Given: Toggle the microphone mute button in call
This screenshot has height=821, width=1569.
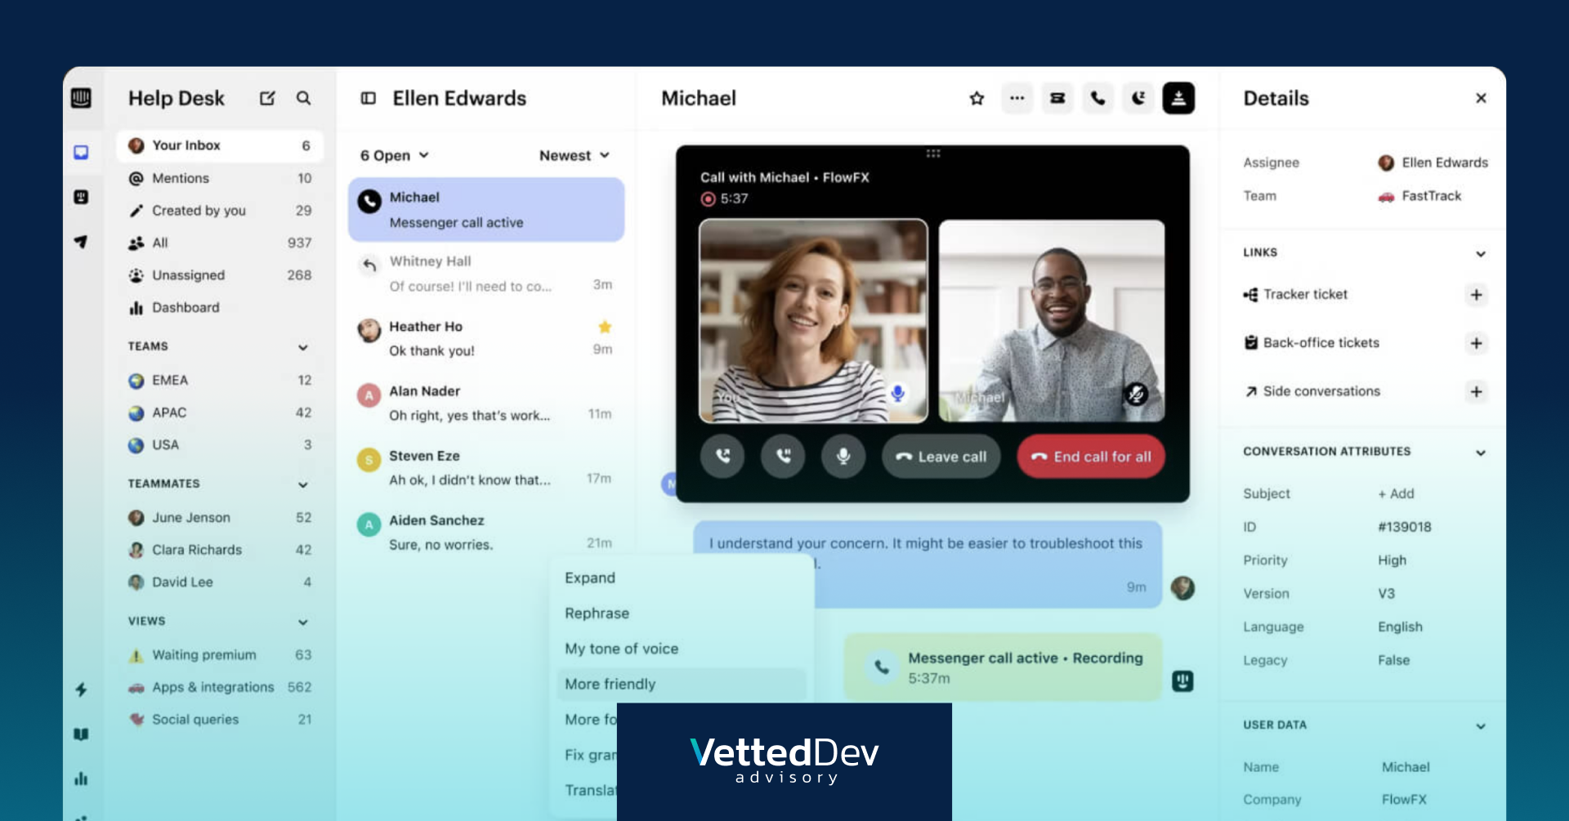Looking at the screenshot, I should point(843,456).
